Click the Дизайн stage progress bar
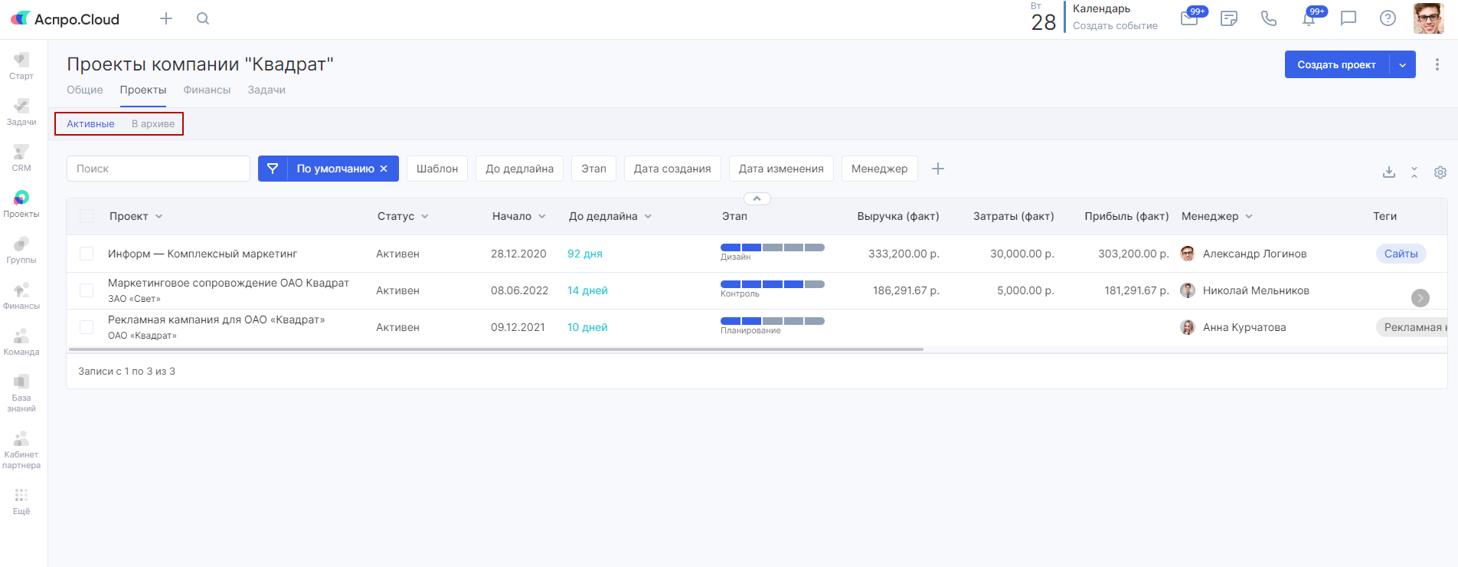This screenshot has height=567, width=1458. [773, 247]
